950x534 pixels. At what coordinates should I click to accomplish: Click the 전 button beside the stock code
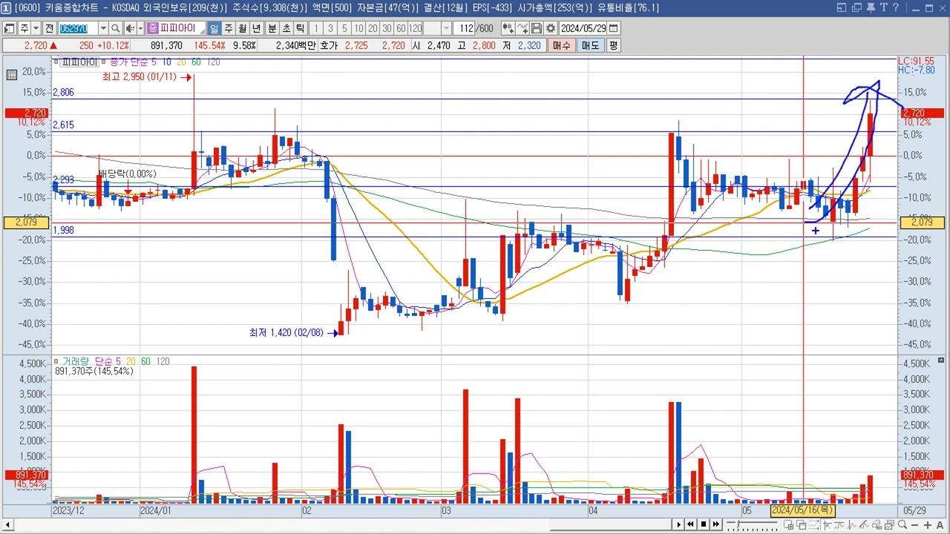[50, 28]
